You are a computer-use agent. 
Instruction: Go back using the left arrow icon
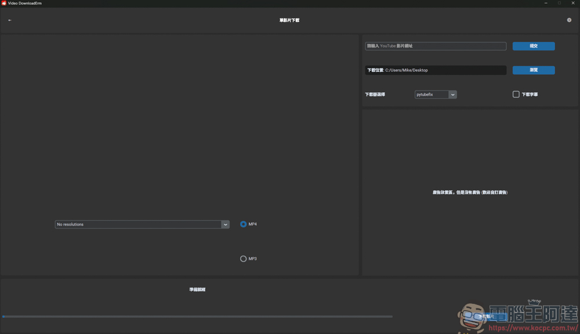click(10, 20)
